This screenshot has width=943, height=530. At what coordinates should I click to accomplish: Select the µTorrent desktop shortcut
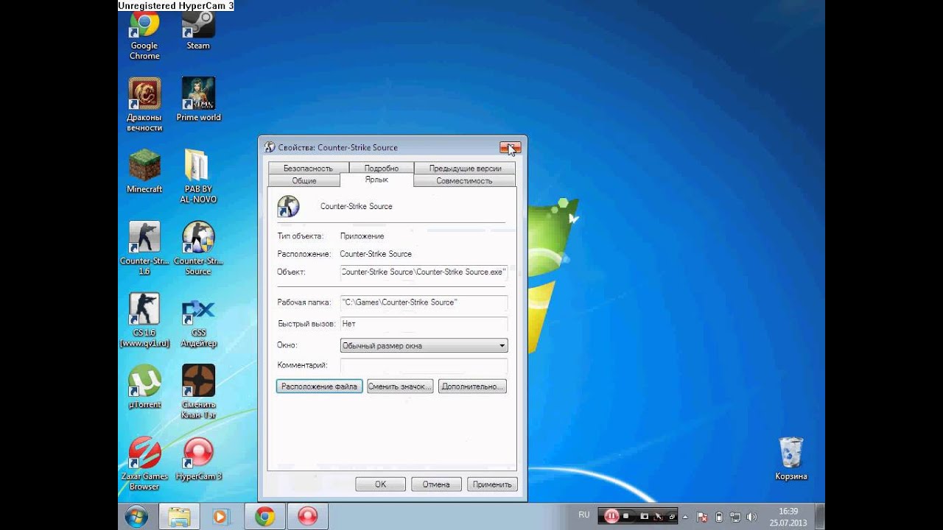click(144, 386)
